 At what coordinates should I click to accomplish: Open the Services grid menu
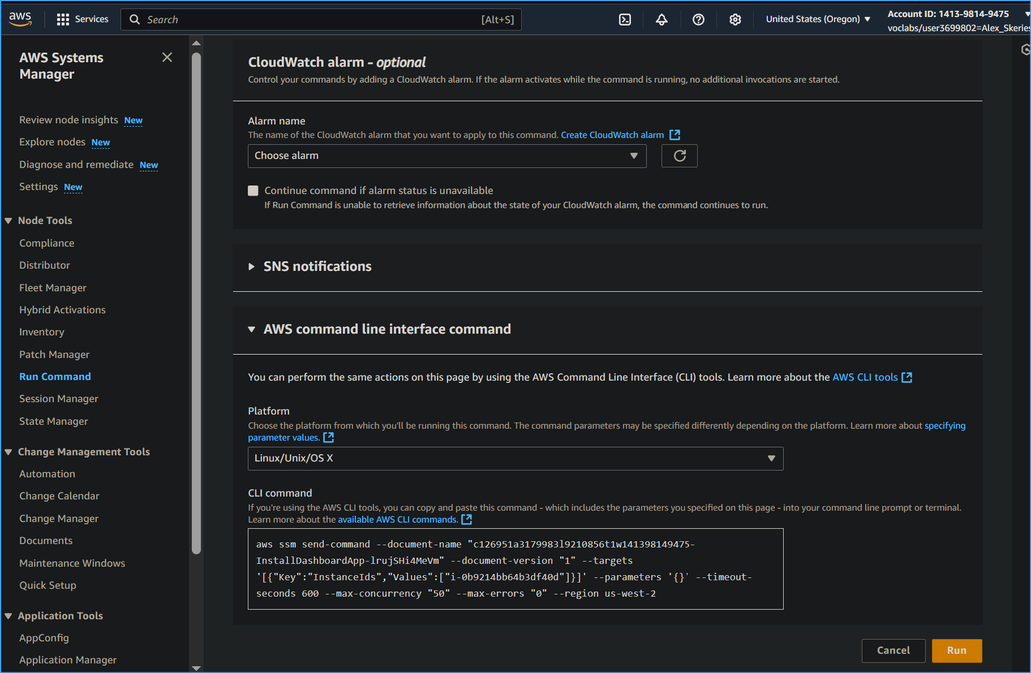coord(62,19)
